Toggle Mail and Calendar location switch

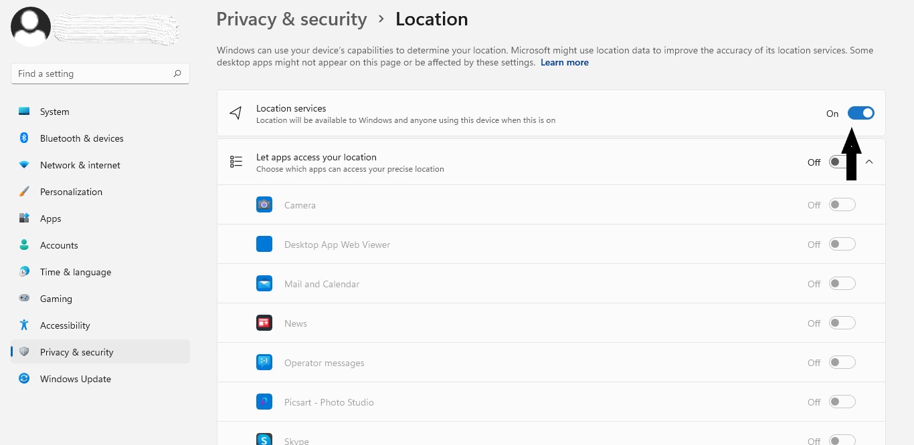(842, 284)
